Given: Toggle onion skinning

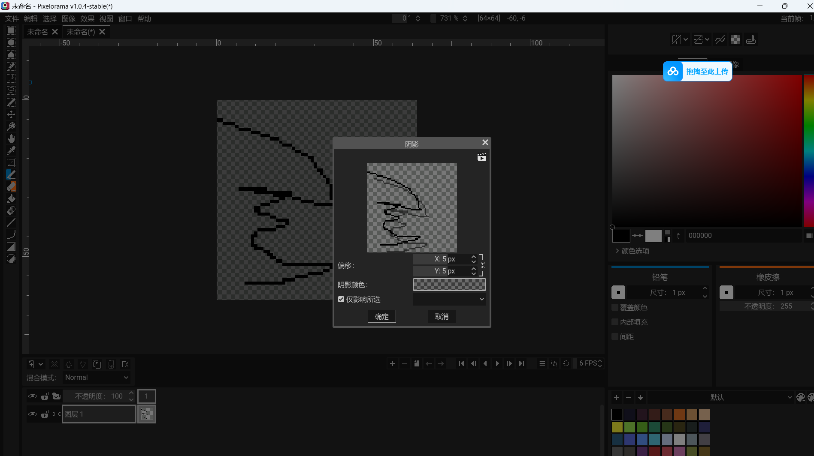Looking at the screenshot, I should 554,363.
